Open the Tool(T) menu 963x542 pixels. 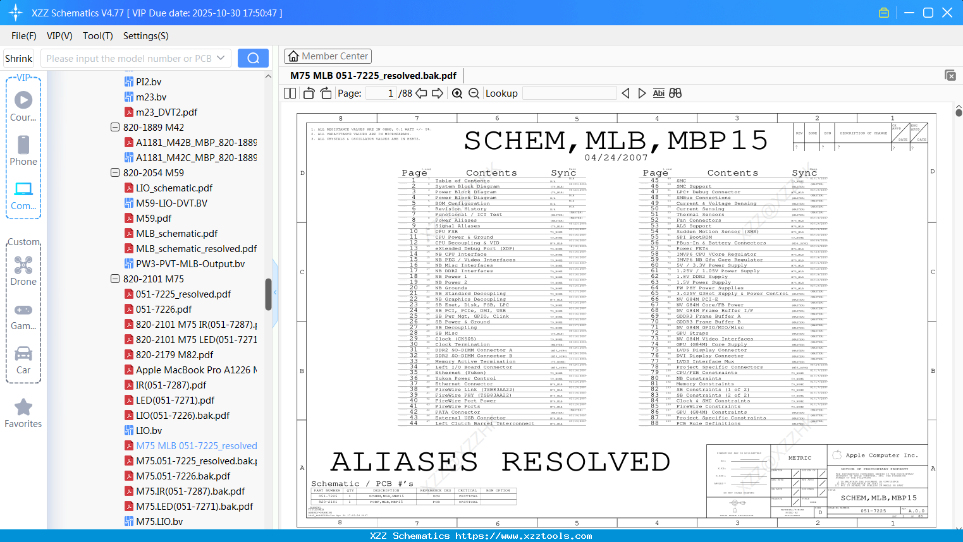tap(98, 36)
